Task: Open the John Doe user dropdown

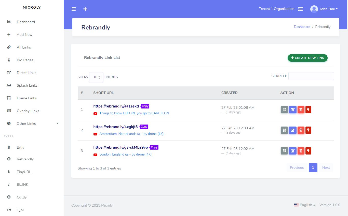Action: [324, 9]
